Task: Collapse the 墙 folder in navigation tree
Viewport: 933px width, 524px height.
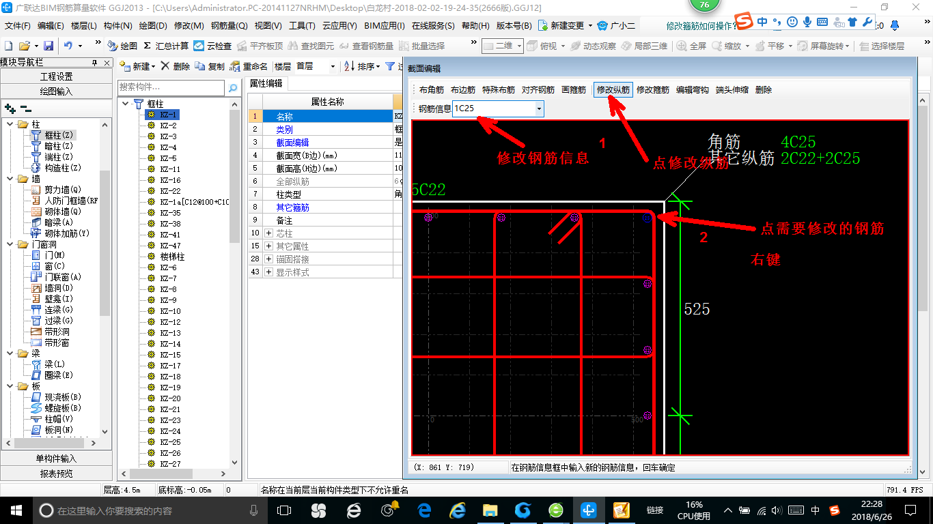Action: (10, 179)
